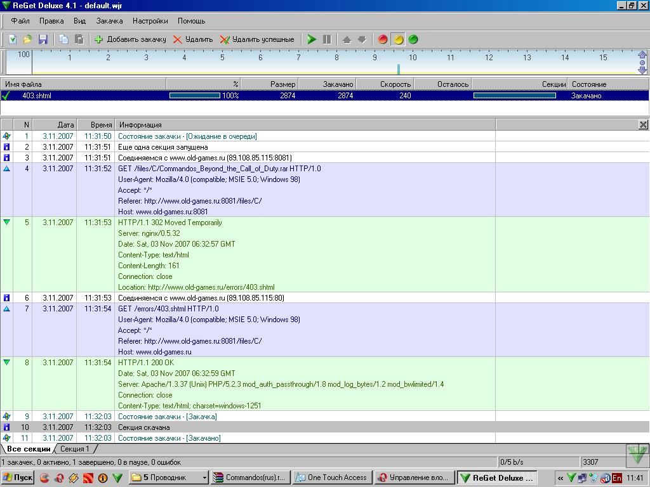The height and width of the screenshot is (487, 650).
Task: Select the green traffic mode button
Action: 413,39
